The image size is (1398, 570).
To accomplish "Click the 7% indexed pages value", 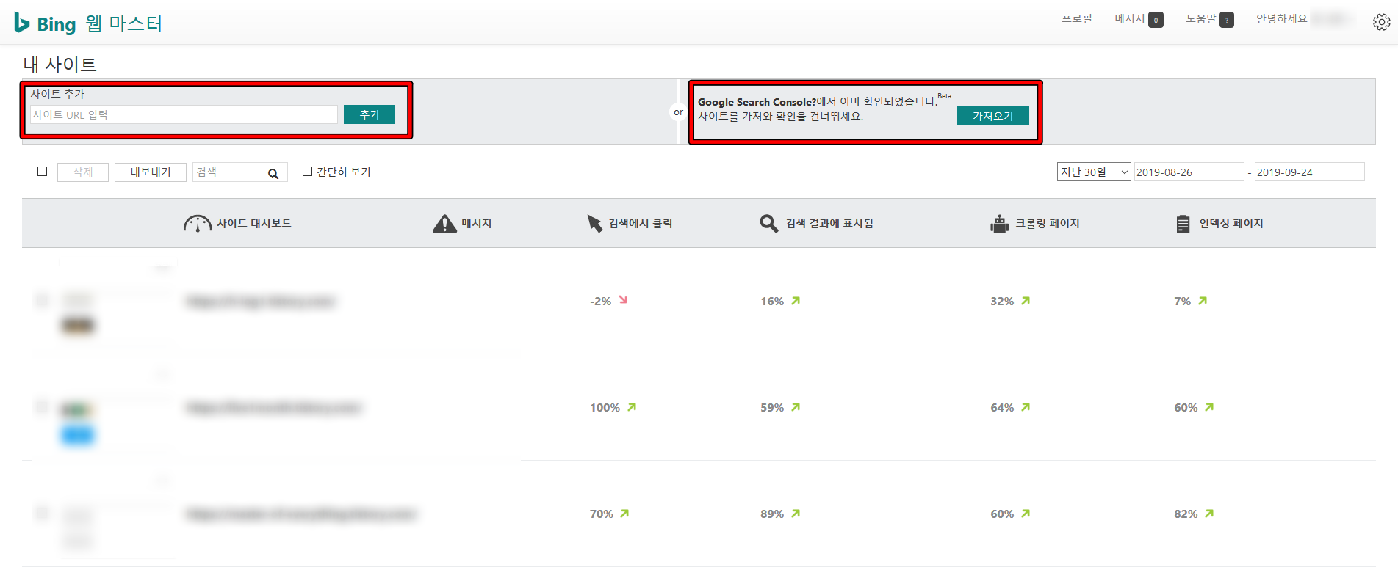I will pyautogui.click(x=1183, y=301).
